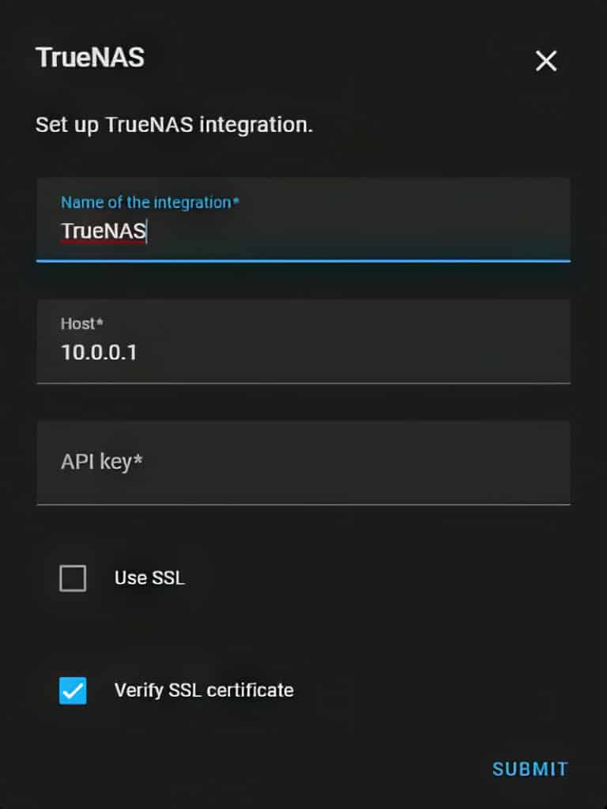The height and width of the screenshot is (809, 607).
Task: Submit the TrueNAS integration form
Action: (x=530, y=769)
